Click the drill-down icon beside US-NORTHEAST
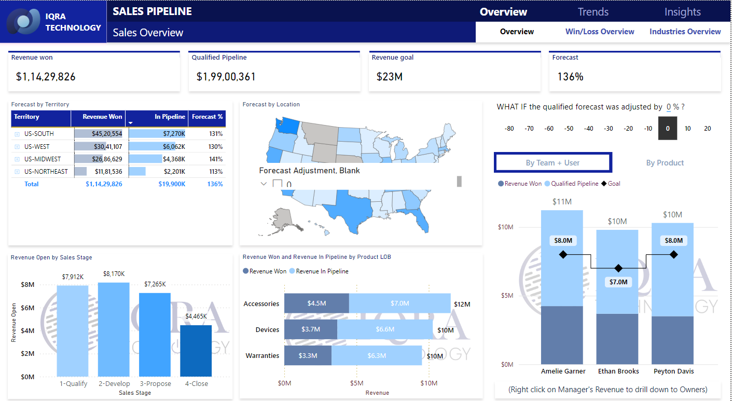Screen dimensions: 732x401 click(x=17, y=171)
